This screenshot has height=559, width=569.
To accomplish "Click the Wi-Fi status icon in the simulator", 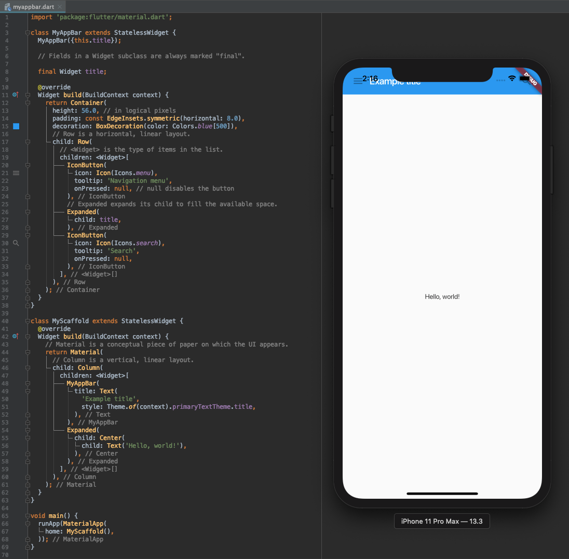I will click(x=512, y=78).
